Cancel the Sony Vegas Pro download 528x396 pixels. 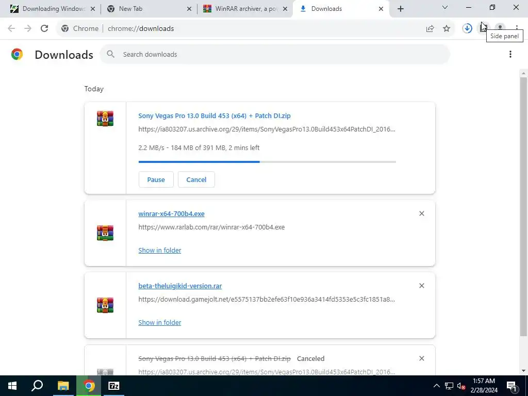point(196,179)
